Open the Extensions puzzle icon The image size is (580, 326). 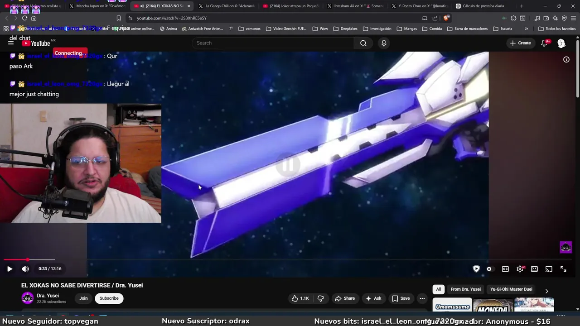click(513, 18)
